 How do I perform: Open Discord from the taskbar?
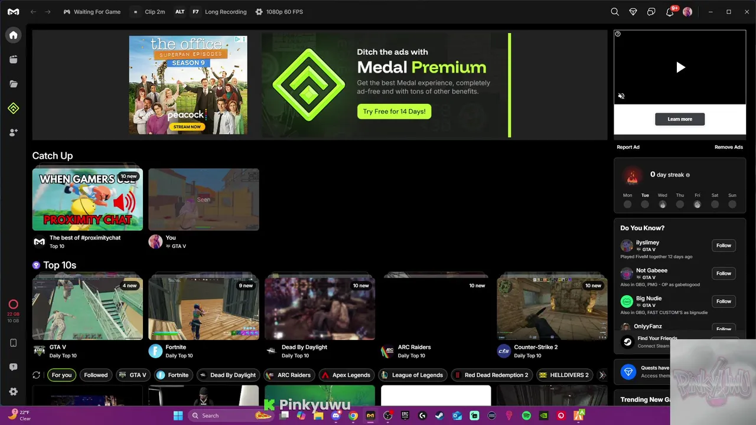click(x=336, y=416)
